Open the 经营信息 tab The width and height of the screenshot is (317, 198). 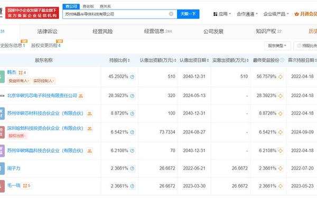pyautogui.click(x=158, y=31)
